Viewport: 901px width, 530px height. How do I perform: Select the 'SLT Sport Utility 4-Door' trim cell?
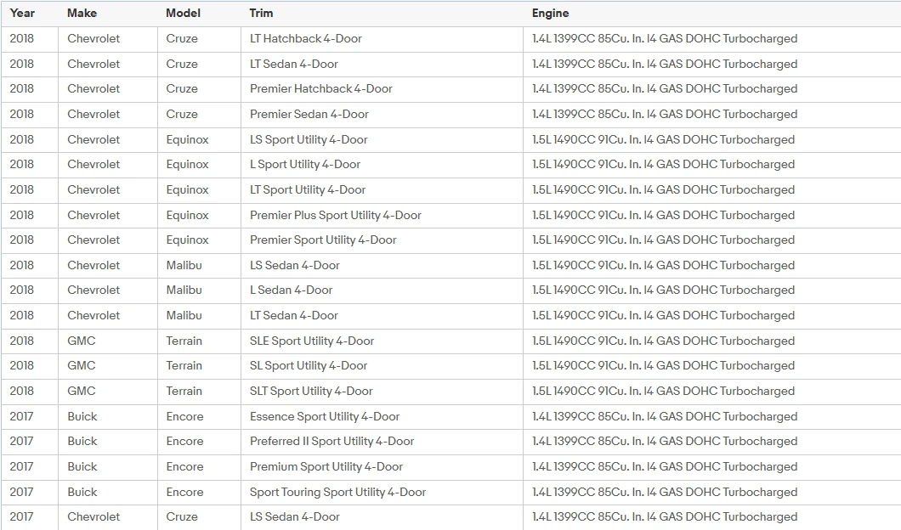pos(311,391)
